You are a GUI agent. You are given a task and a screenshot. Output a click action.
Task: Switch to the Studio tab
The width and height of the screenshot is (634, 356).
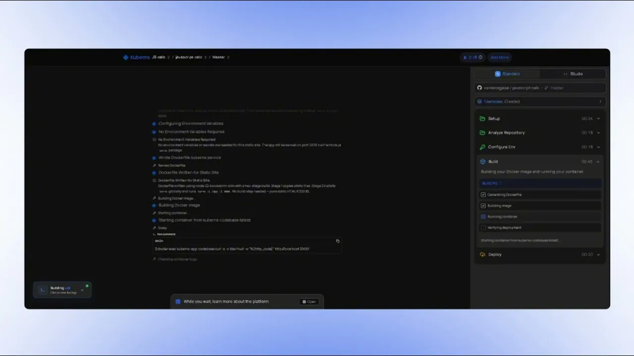click(x=573, y=74)
